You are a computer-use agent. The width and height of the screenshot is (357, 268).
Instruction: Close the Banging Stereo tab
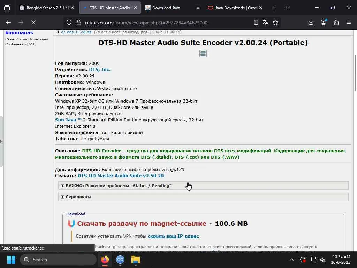[x=72, y=8]
